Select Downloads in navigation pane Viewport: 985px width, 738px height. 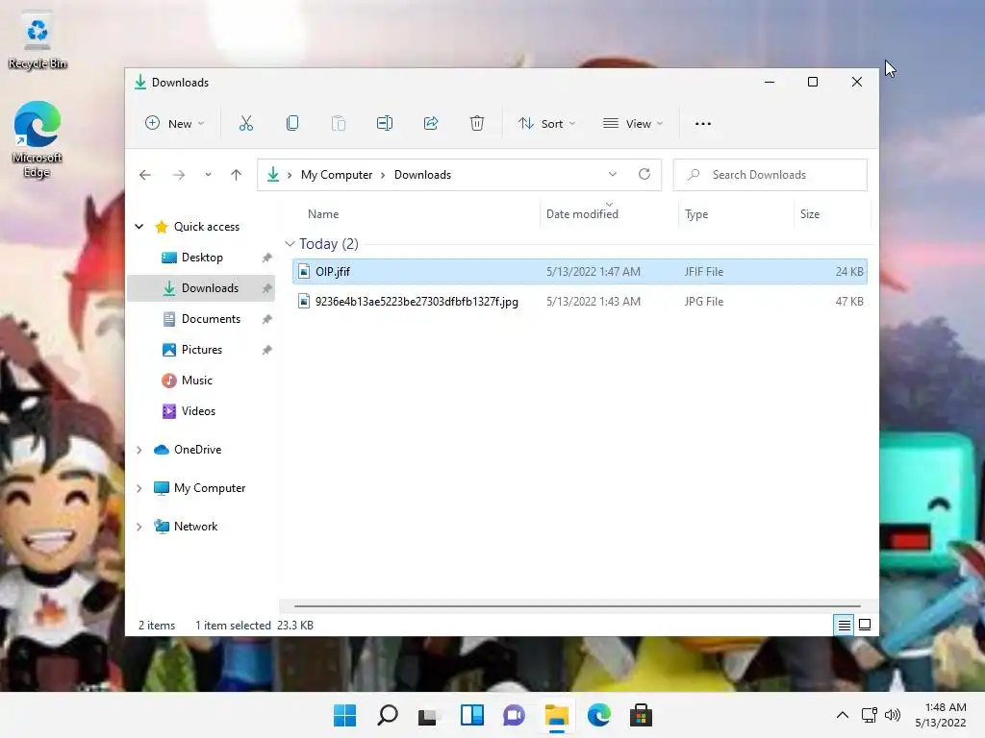pos(202,288)
